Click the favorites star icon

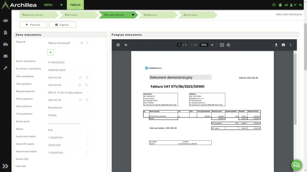click(274, 5)
